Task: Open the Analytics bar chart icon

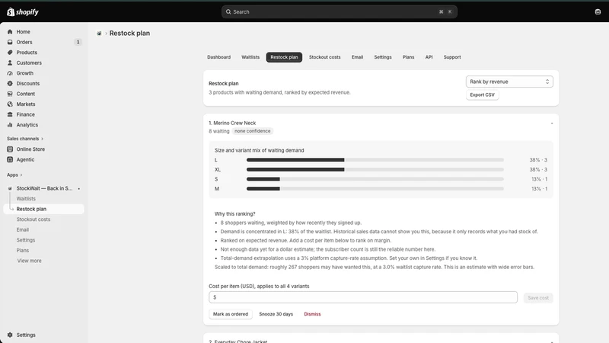Action: click(x=10, y=125)
